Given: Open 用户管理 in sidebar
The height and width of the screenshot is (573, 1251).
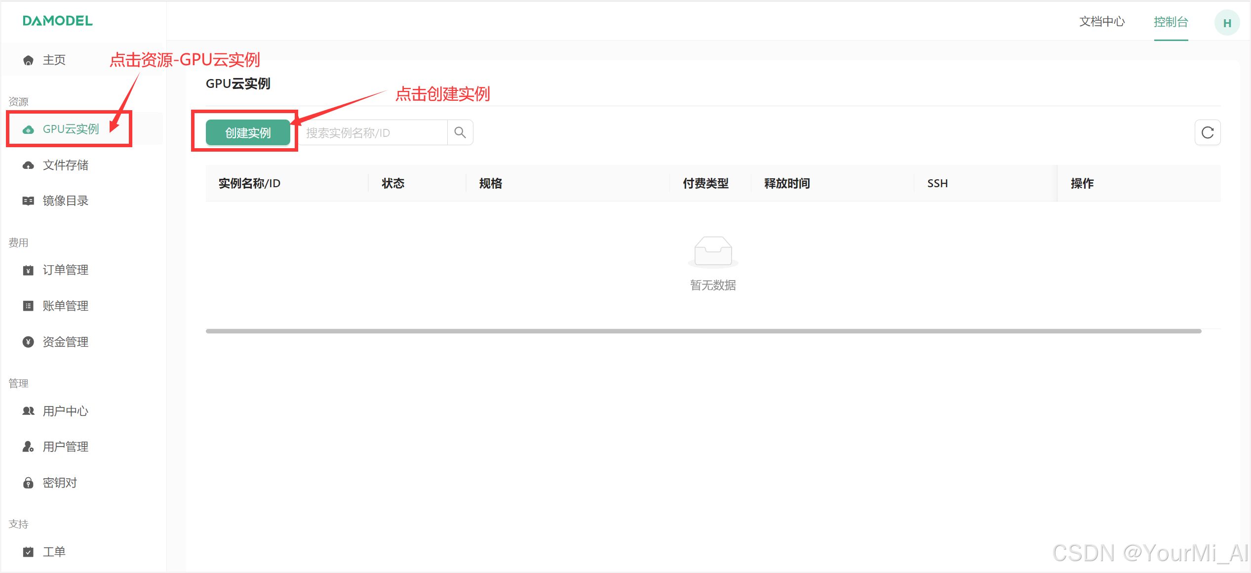Looking at the screenshot, I should click(x=65, y=447).
